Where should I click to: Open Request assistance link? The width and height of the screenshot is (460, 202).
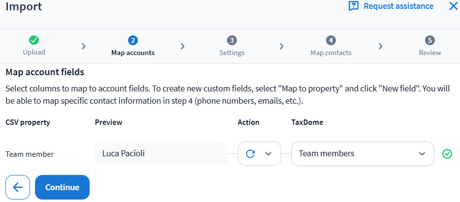398,6
